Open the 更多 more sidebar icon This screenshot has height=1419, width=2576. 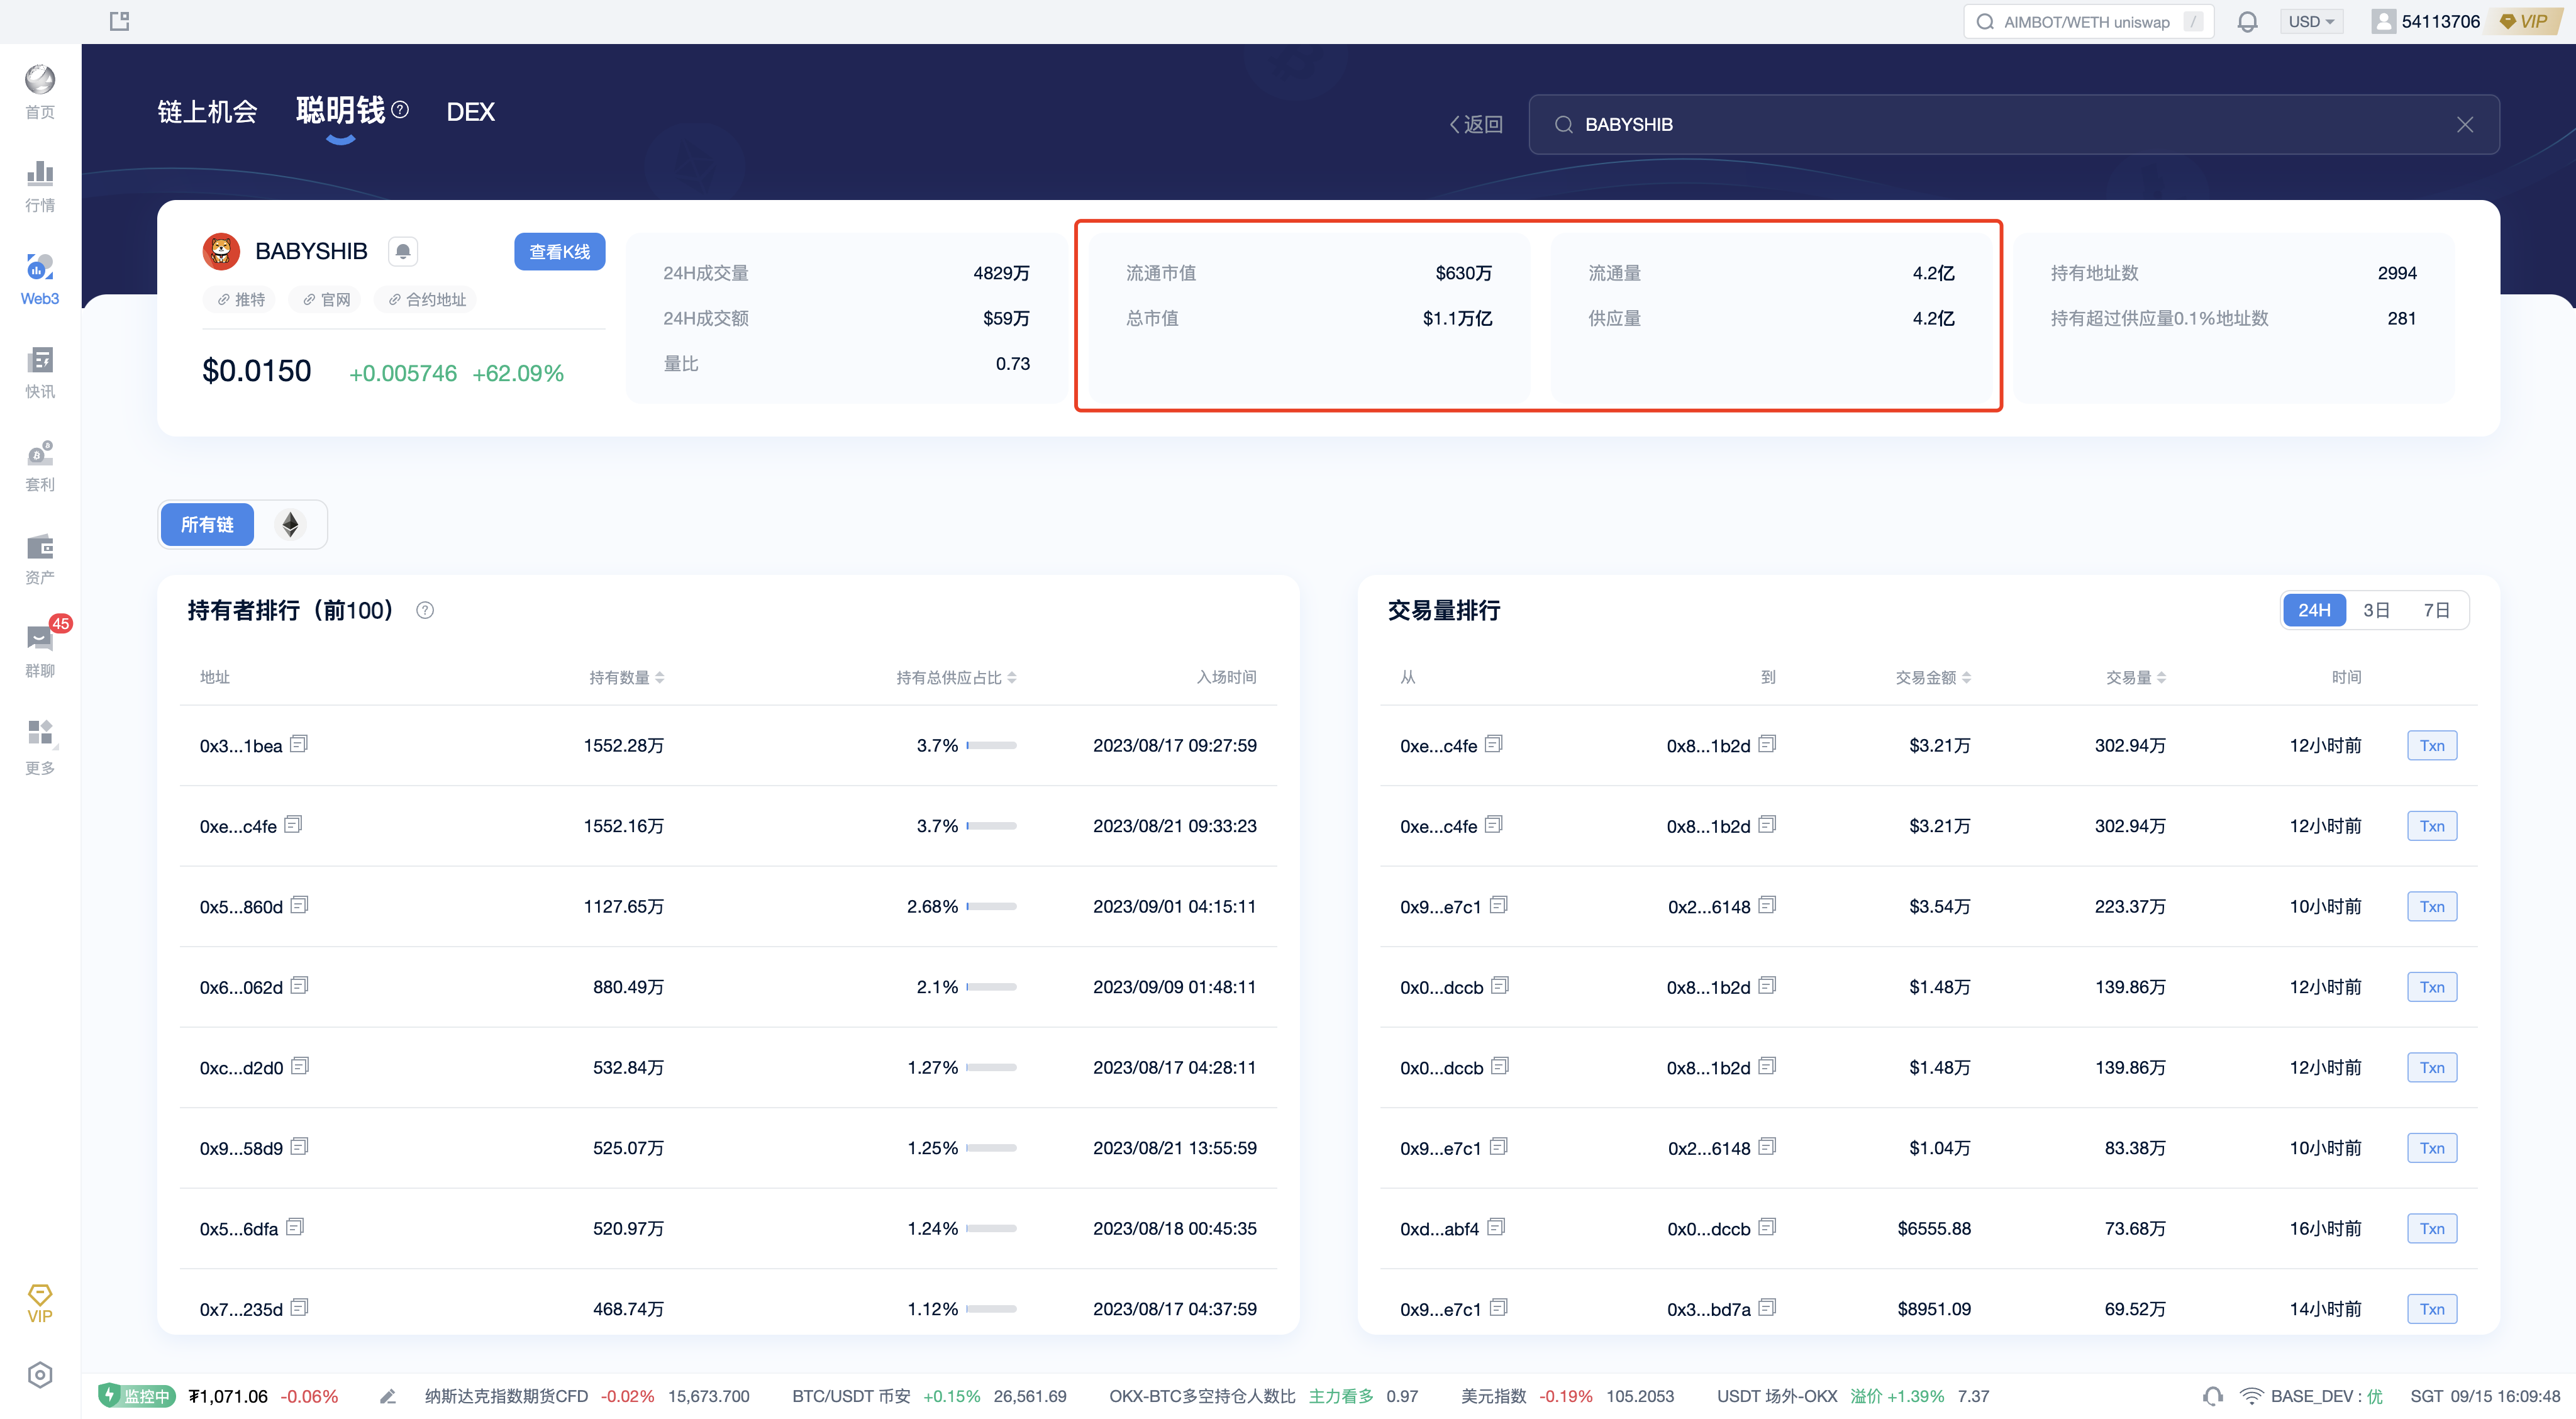[40, 746]
